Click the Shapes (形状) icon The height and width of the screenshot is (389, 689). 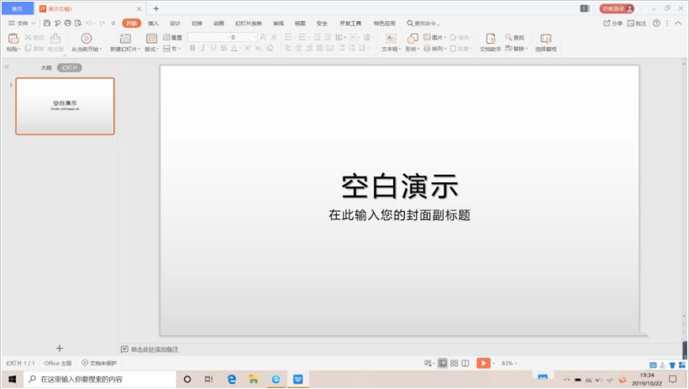[x=413, y=39]
